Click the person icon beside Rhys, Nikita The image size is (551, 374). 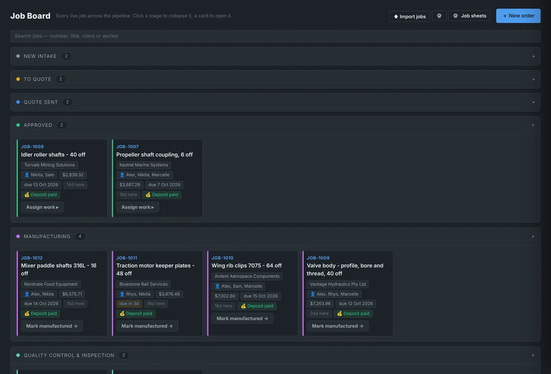[122, 294]
